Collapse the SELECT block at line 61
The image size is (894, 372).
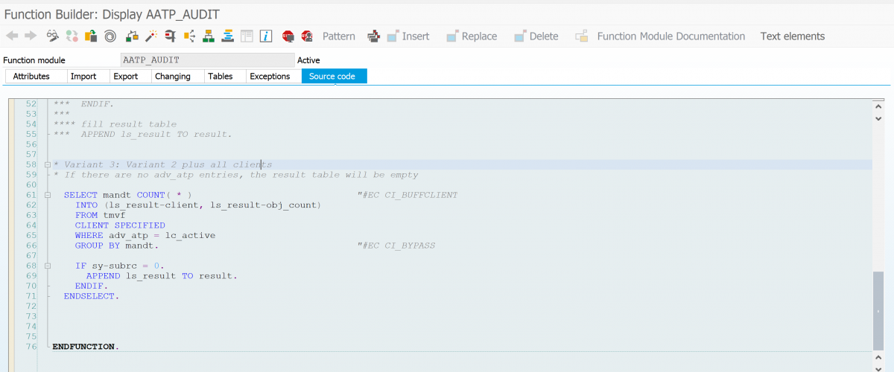click(x=48, y=195)
